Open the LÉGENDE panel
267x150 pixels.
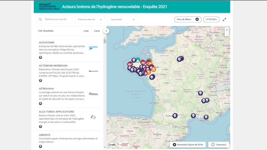pyautogui.click(x=211, y=19)
